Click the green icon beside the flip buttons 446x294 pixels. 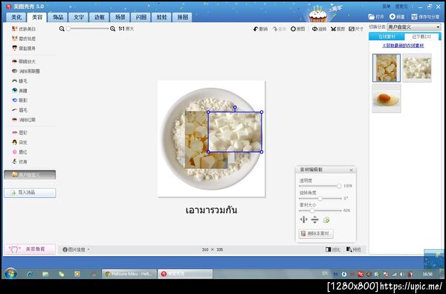326,220
